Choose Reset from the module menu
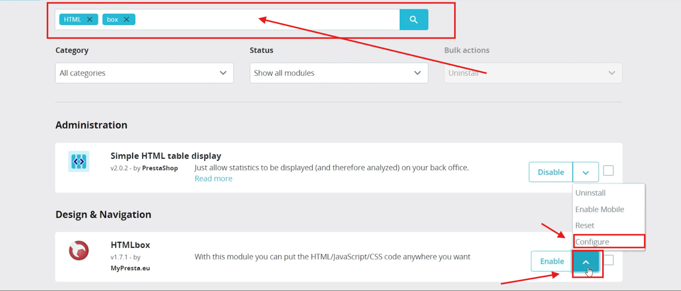 click(x=585, y=225)
